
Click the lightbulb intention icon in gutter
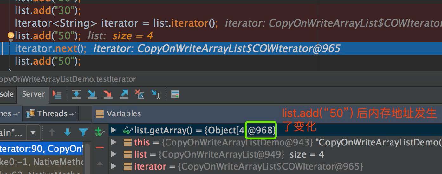point(10,37)
